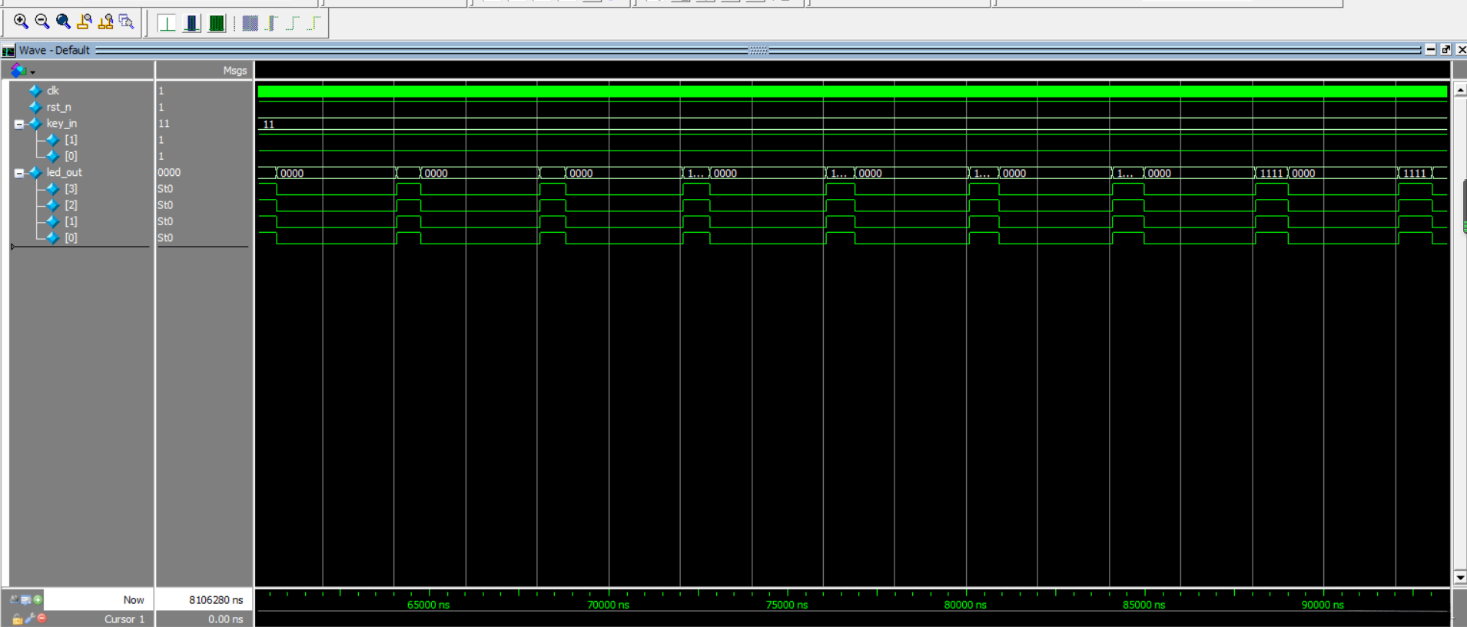Click the Zoom Between Cursors icon
The width and height of the screenshot is (1467, 627).
pyautogui.click(x=106, y=22)
